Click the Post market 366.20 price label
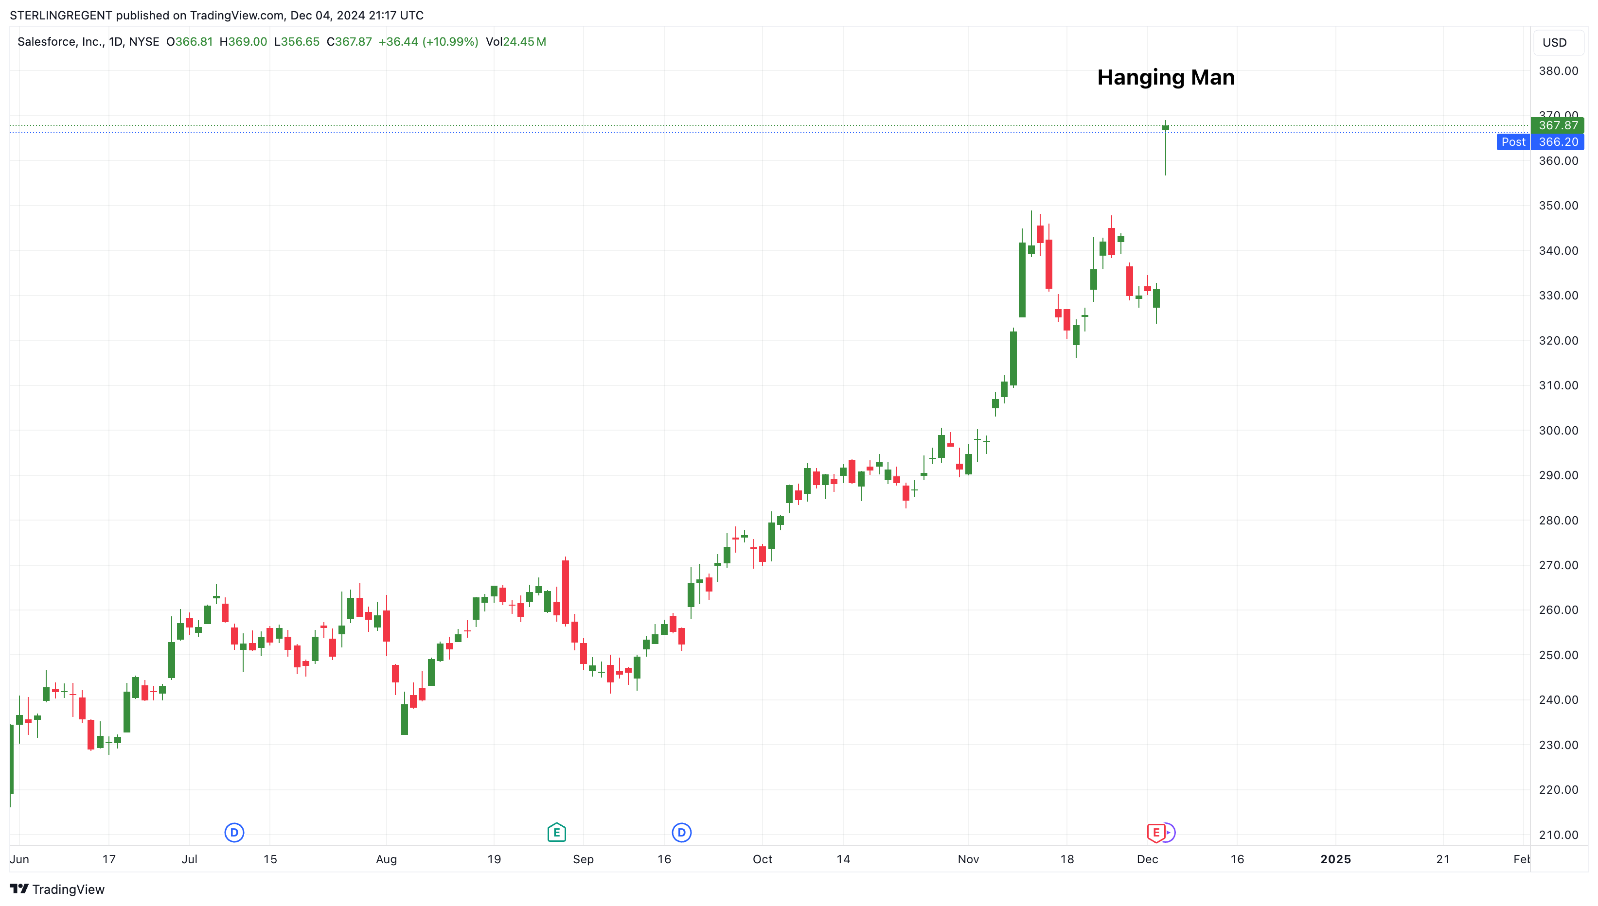Image resolution: width=1598 pixels, height=906 pixels. (1541, 142)
